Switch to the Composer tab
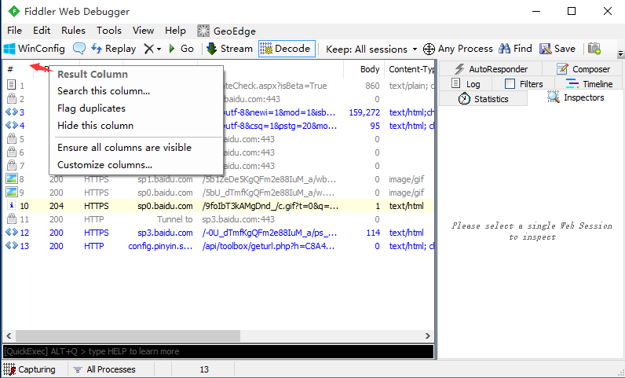 (x=583, y=69)
